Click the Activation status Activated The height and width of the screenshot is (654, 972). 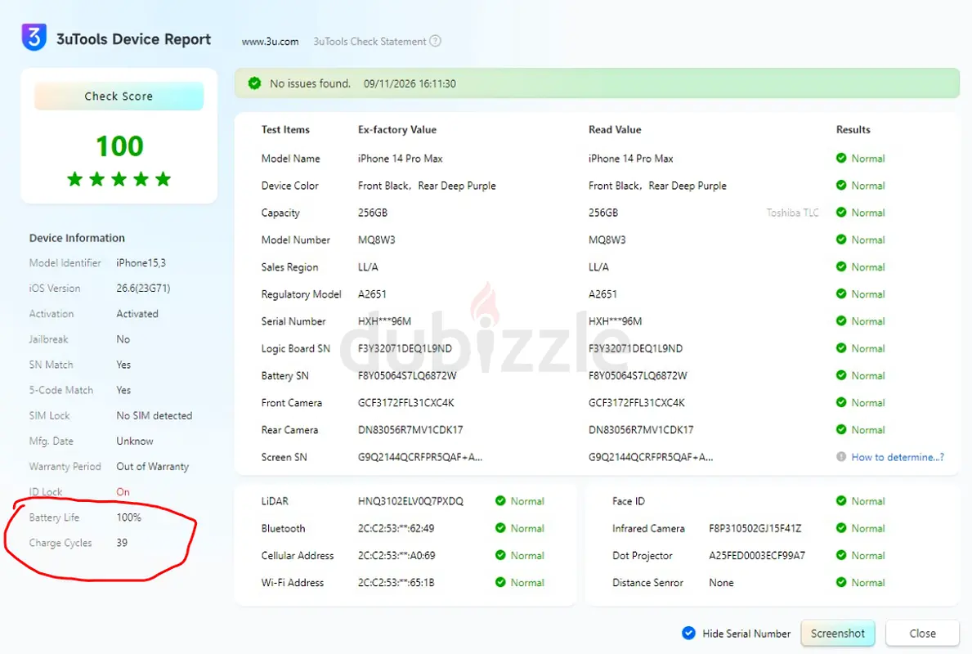[137, 314]
